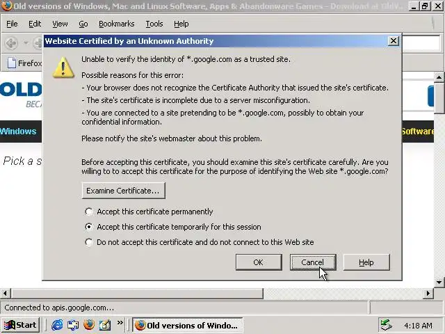Select Do not accept this certificate option

coord(89,242)
